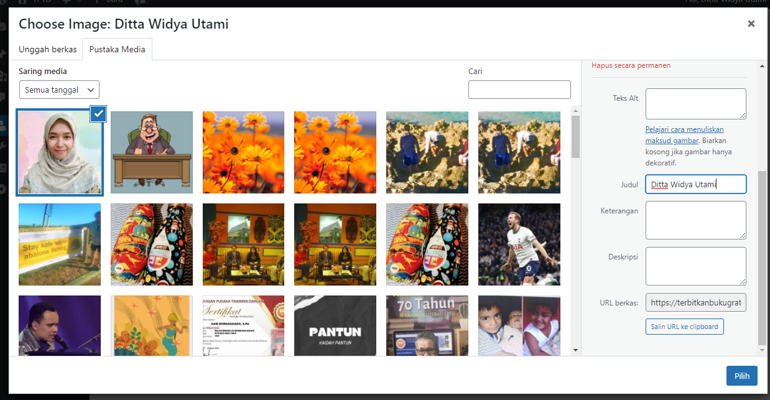
Task: Copy URL with Salin URL ke clipboard
Action: 684,327
